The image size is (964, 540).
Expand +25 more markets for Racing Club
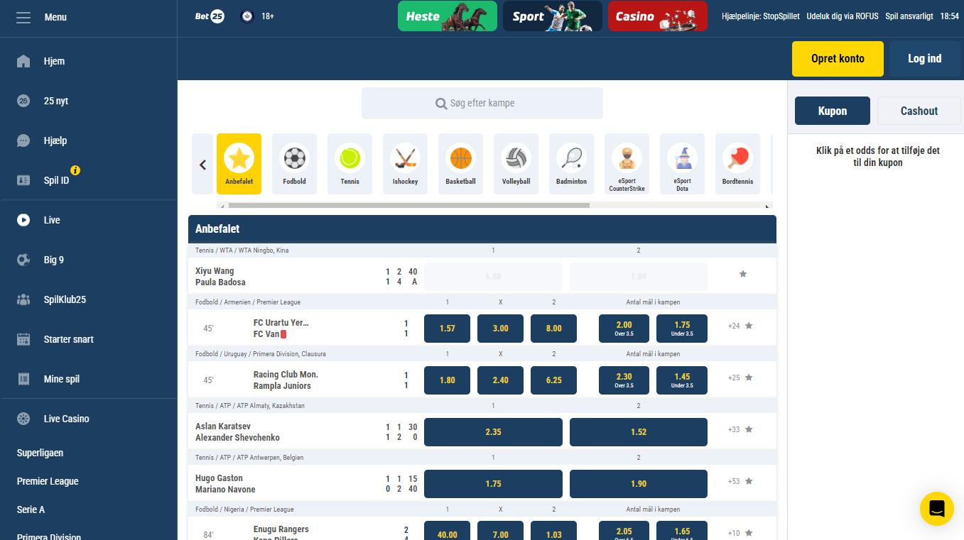pyautogui.click(x=734, y=378)
